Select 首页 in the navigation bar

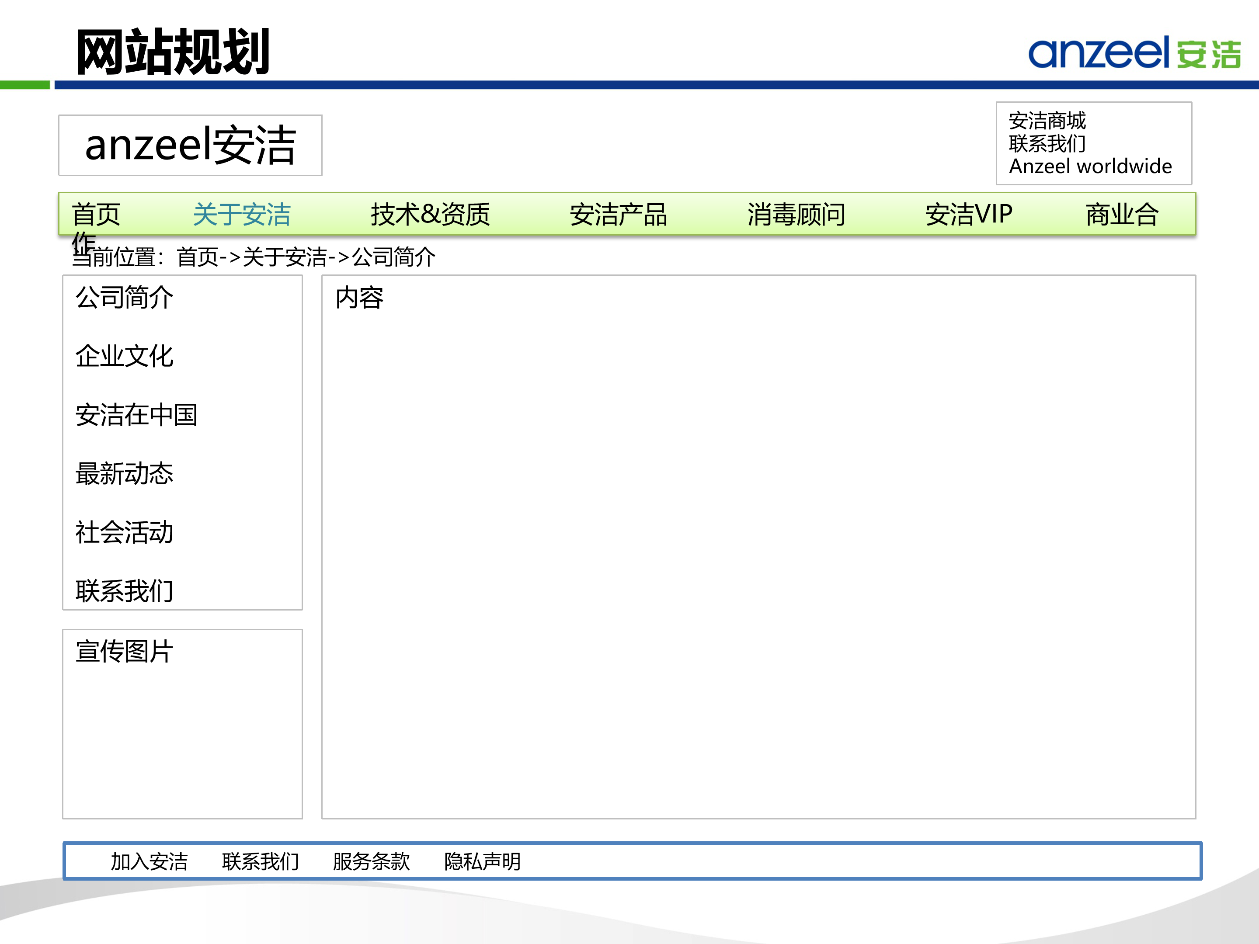[97, 215]
